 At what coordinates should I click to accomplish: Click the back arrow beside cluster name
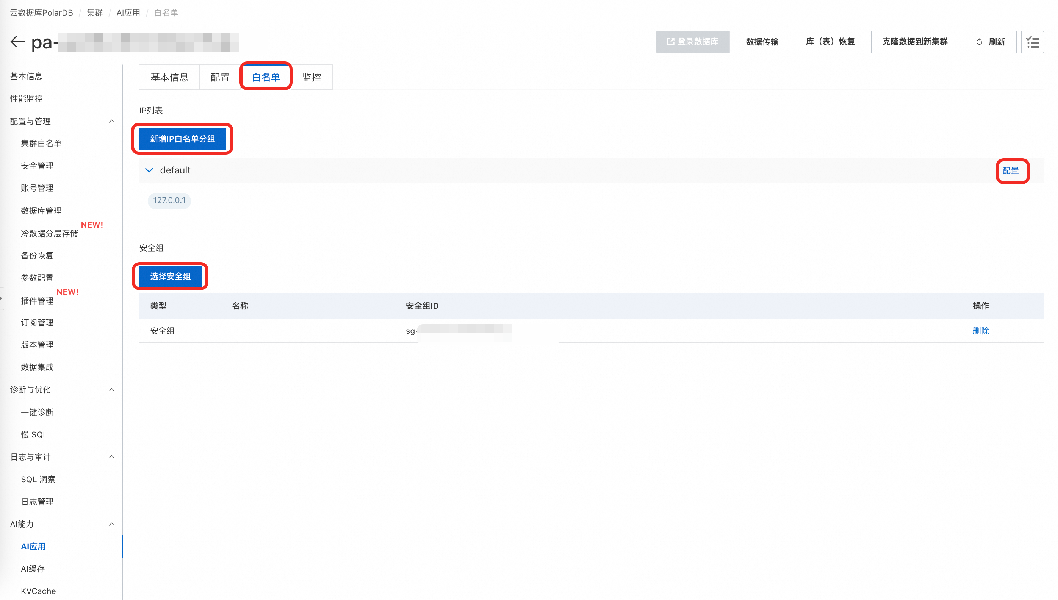tap(17, 42)
